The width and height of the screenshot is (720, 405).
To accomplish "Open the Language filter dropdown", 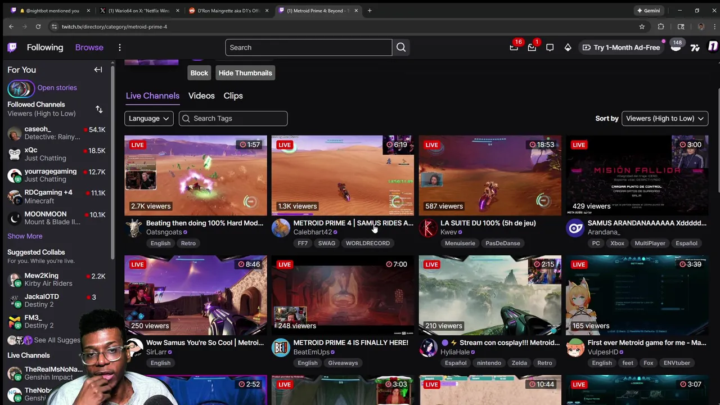I will pos(148,118).
